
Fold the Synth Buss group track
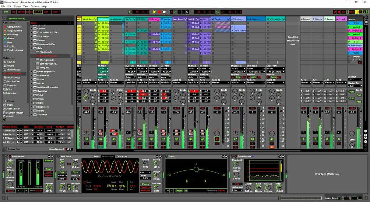pyautogui.click(x=95, y=19)
